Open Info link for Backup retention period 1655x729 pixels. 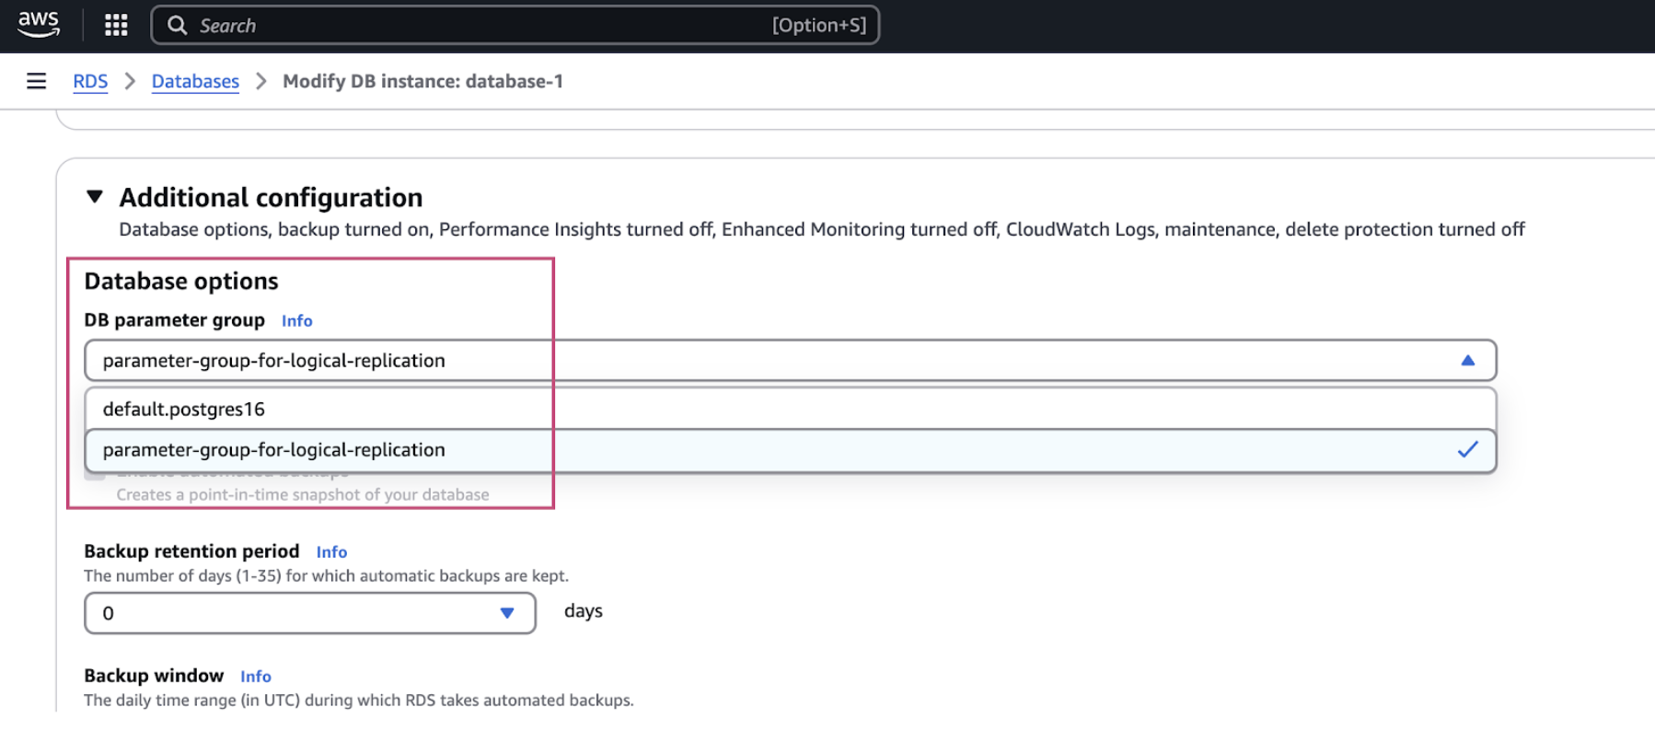click(x=331, y=551)
